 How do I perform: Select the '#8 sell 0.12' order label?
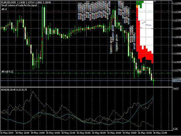click(x=8, y=72)
